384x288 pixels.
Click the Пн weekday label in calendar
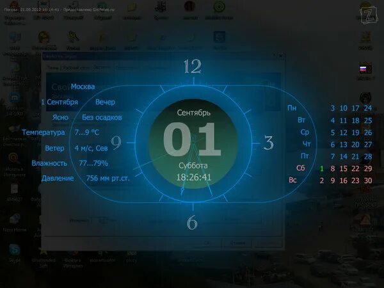[x=292, y=108]
